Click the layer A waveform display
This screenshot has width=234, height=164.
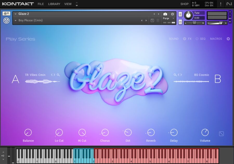coord(43,81)
